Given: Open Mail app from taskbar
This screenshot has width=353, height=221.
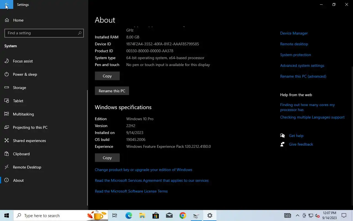Looking at the screenshot, I should click(169, 215).
